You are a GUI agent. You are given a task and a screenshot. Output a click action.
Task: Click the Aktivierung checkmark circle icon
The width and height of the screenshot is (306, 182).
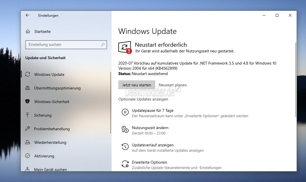28,156
